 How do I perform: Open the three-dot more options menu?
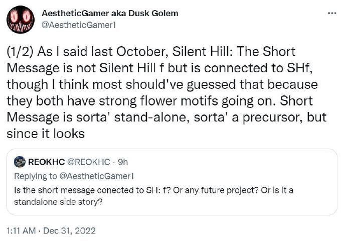coord(331,13)
